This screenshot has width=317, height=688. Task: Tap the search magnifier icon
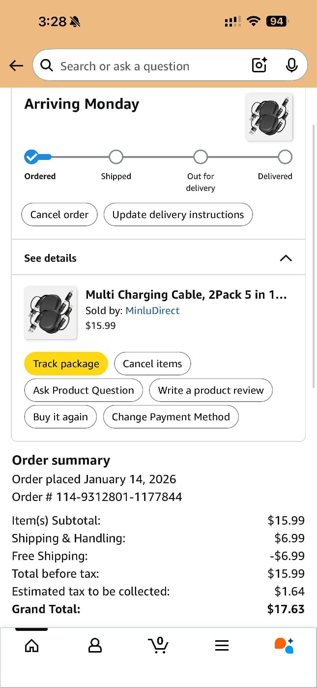(x=47, y=65)
